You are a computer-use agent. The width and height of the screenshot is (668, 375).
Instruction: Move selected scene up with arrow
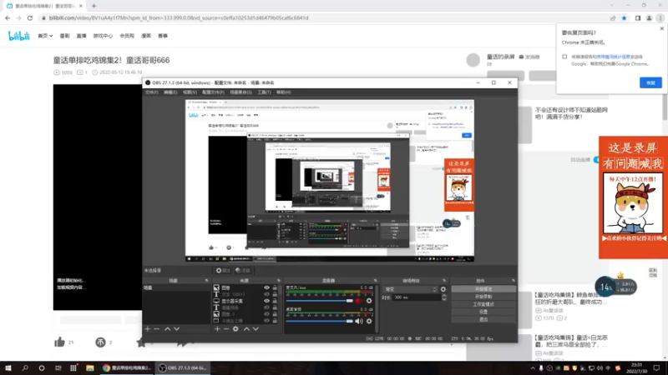(168, 328)
